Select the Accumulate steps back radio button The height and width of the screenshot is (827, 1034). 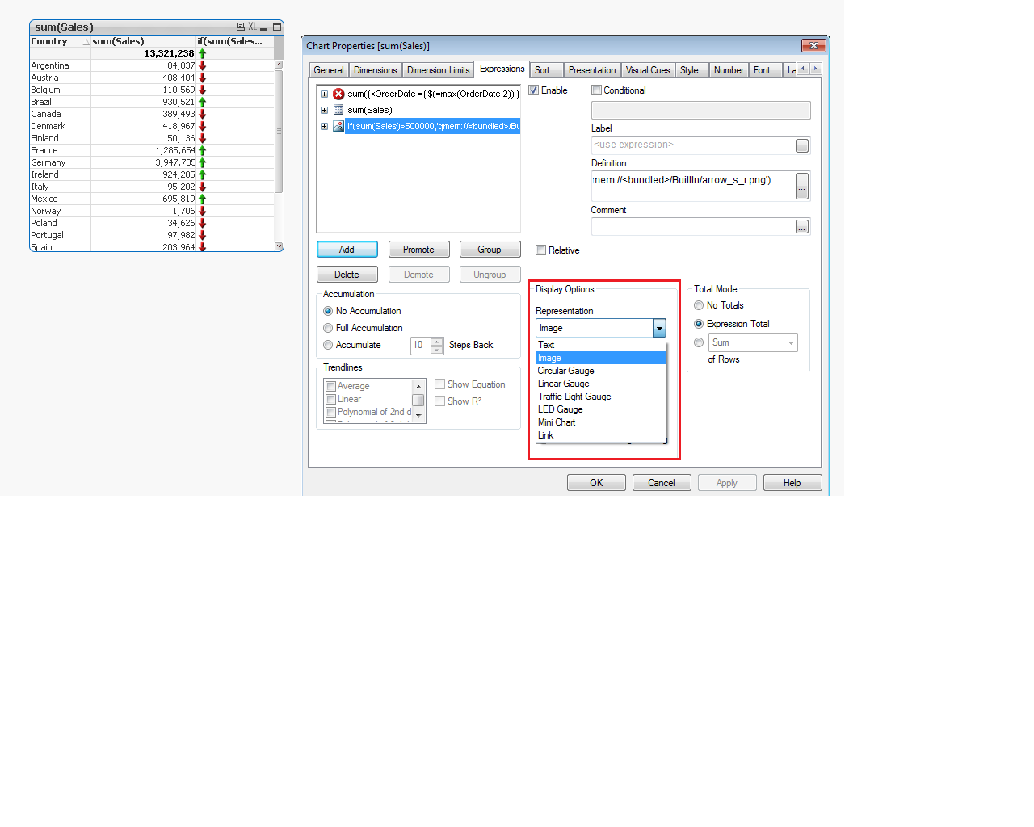coord(328,345)
